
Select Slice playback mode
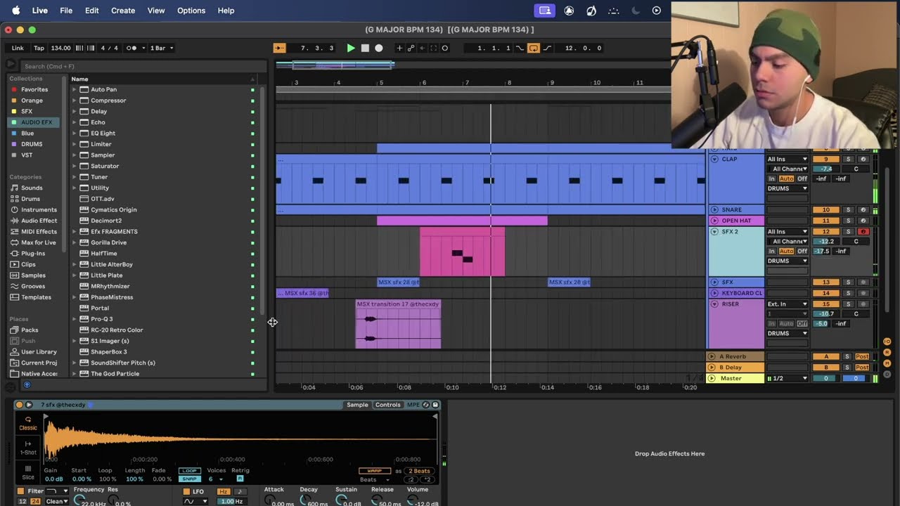pyautogui.click(x=28, y=472)
